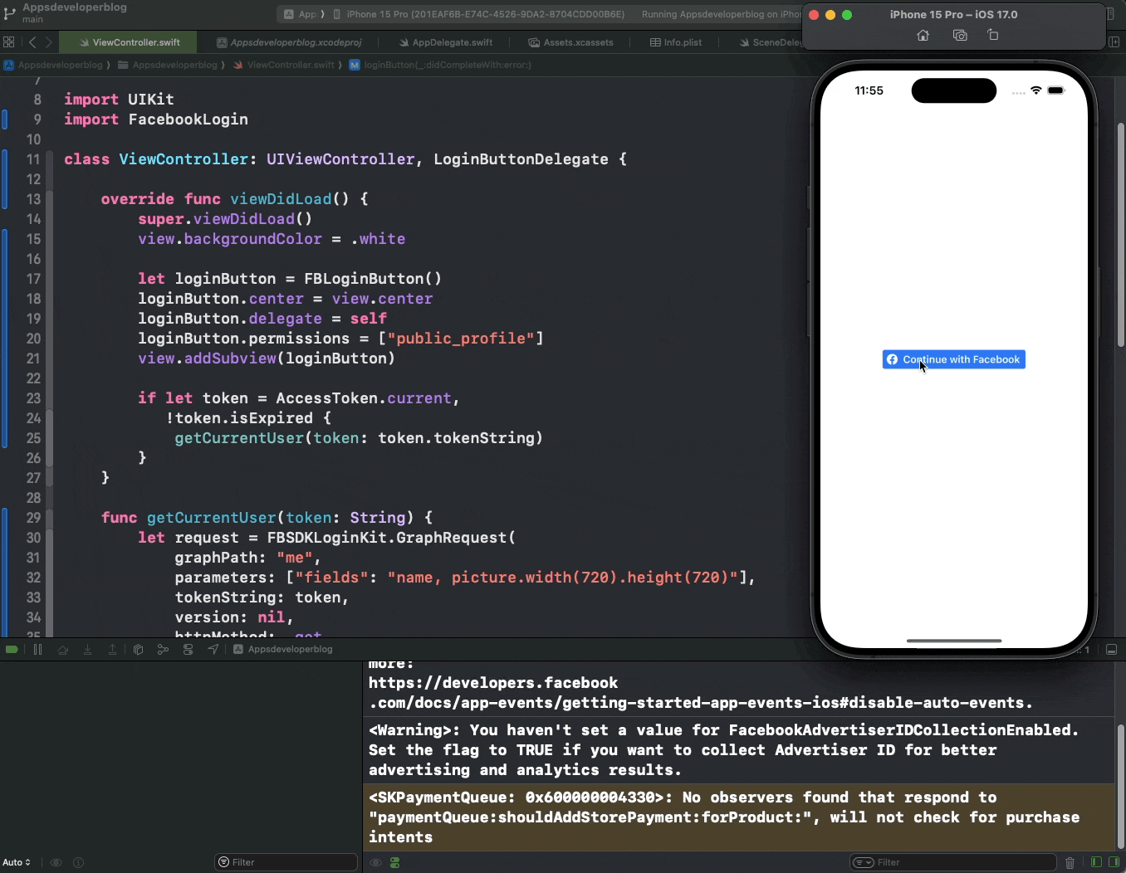Screen dimensions: 1126x873
Task: Select the Step Into debug icon
Action: tap(88, 650)
